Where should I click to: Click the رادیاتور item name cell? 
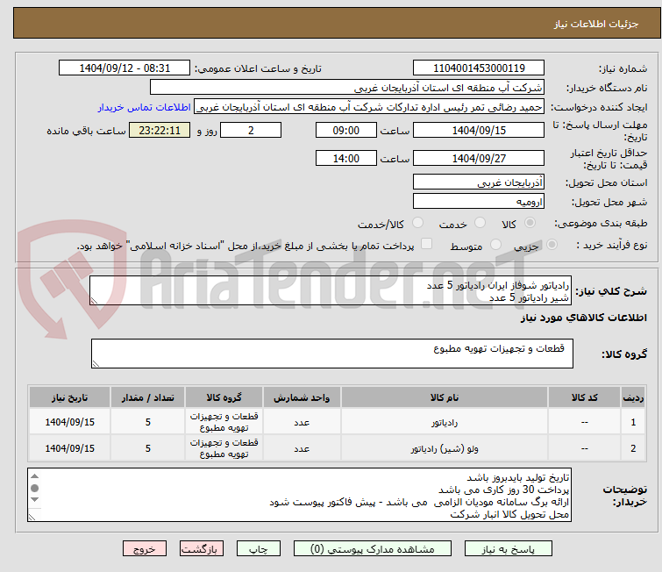click(445, 422)
